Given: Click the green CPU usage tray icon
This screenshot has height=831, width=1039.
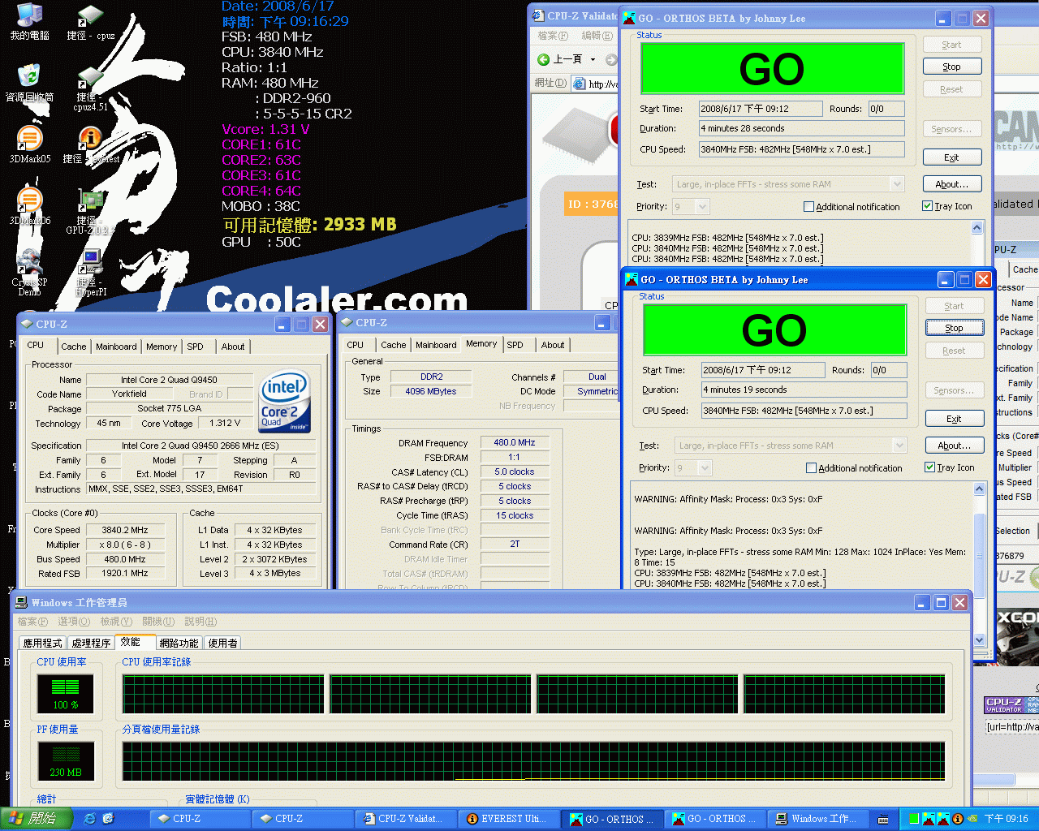Looking at the screenshot, I should click(x=914, y=819).
